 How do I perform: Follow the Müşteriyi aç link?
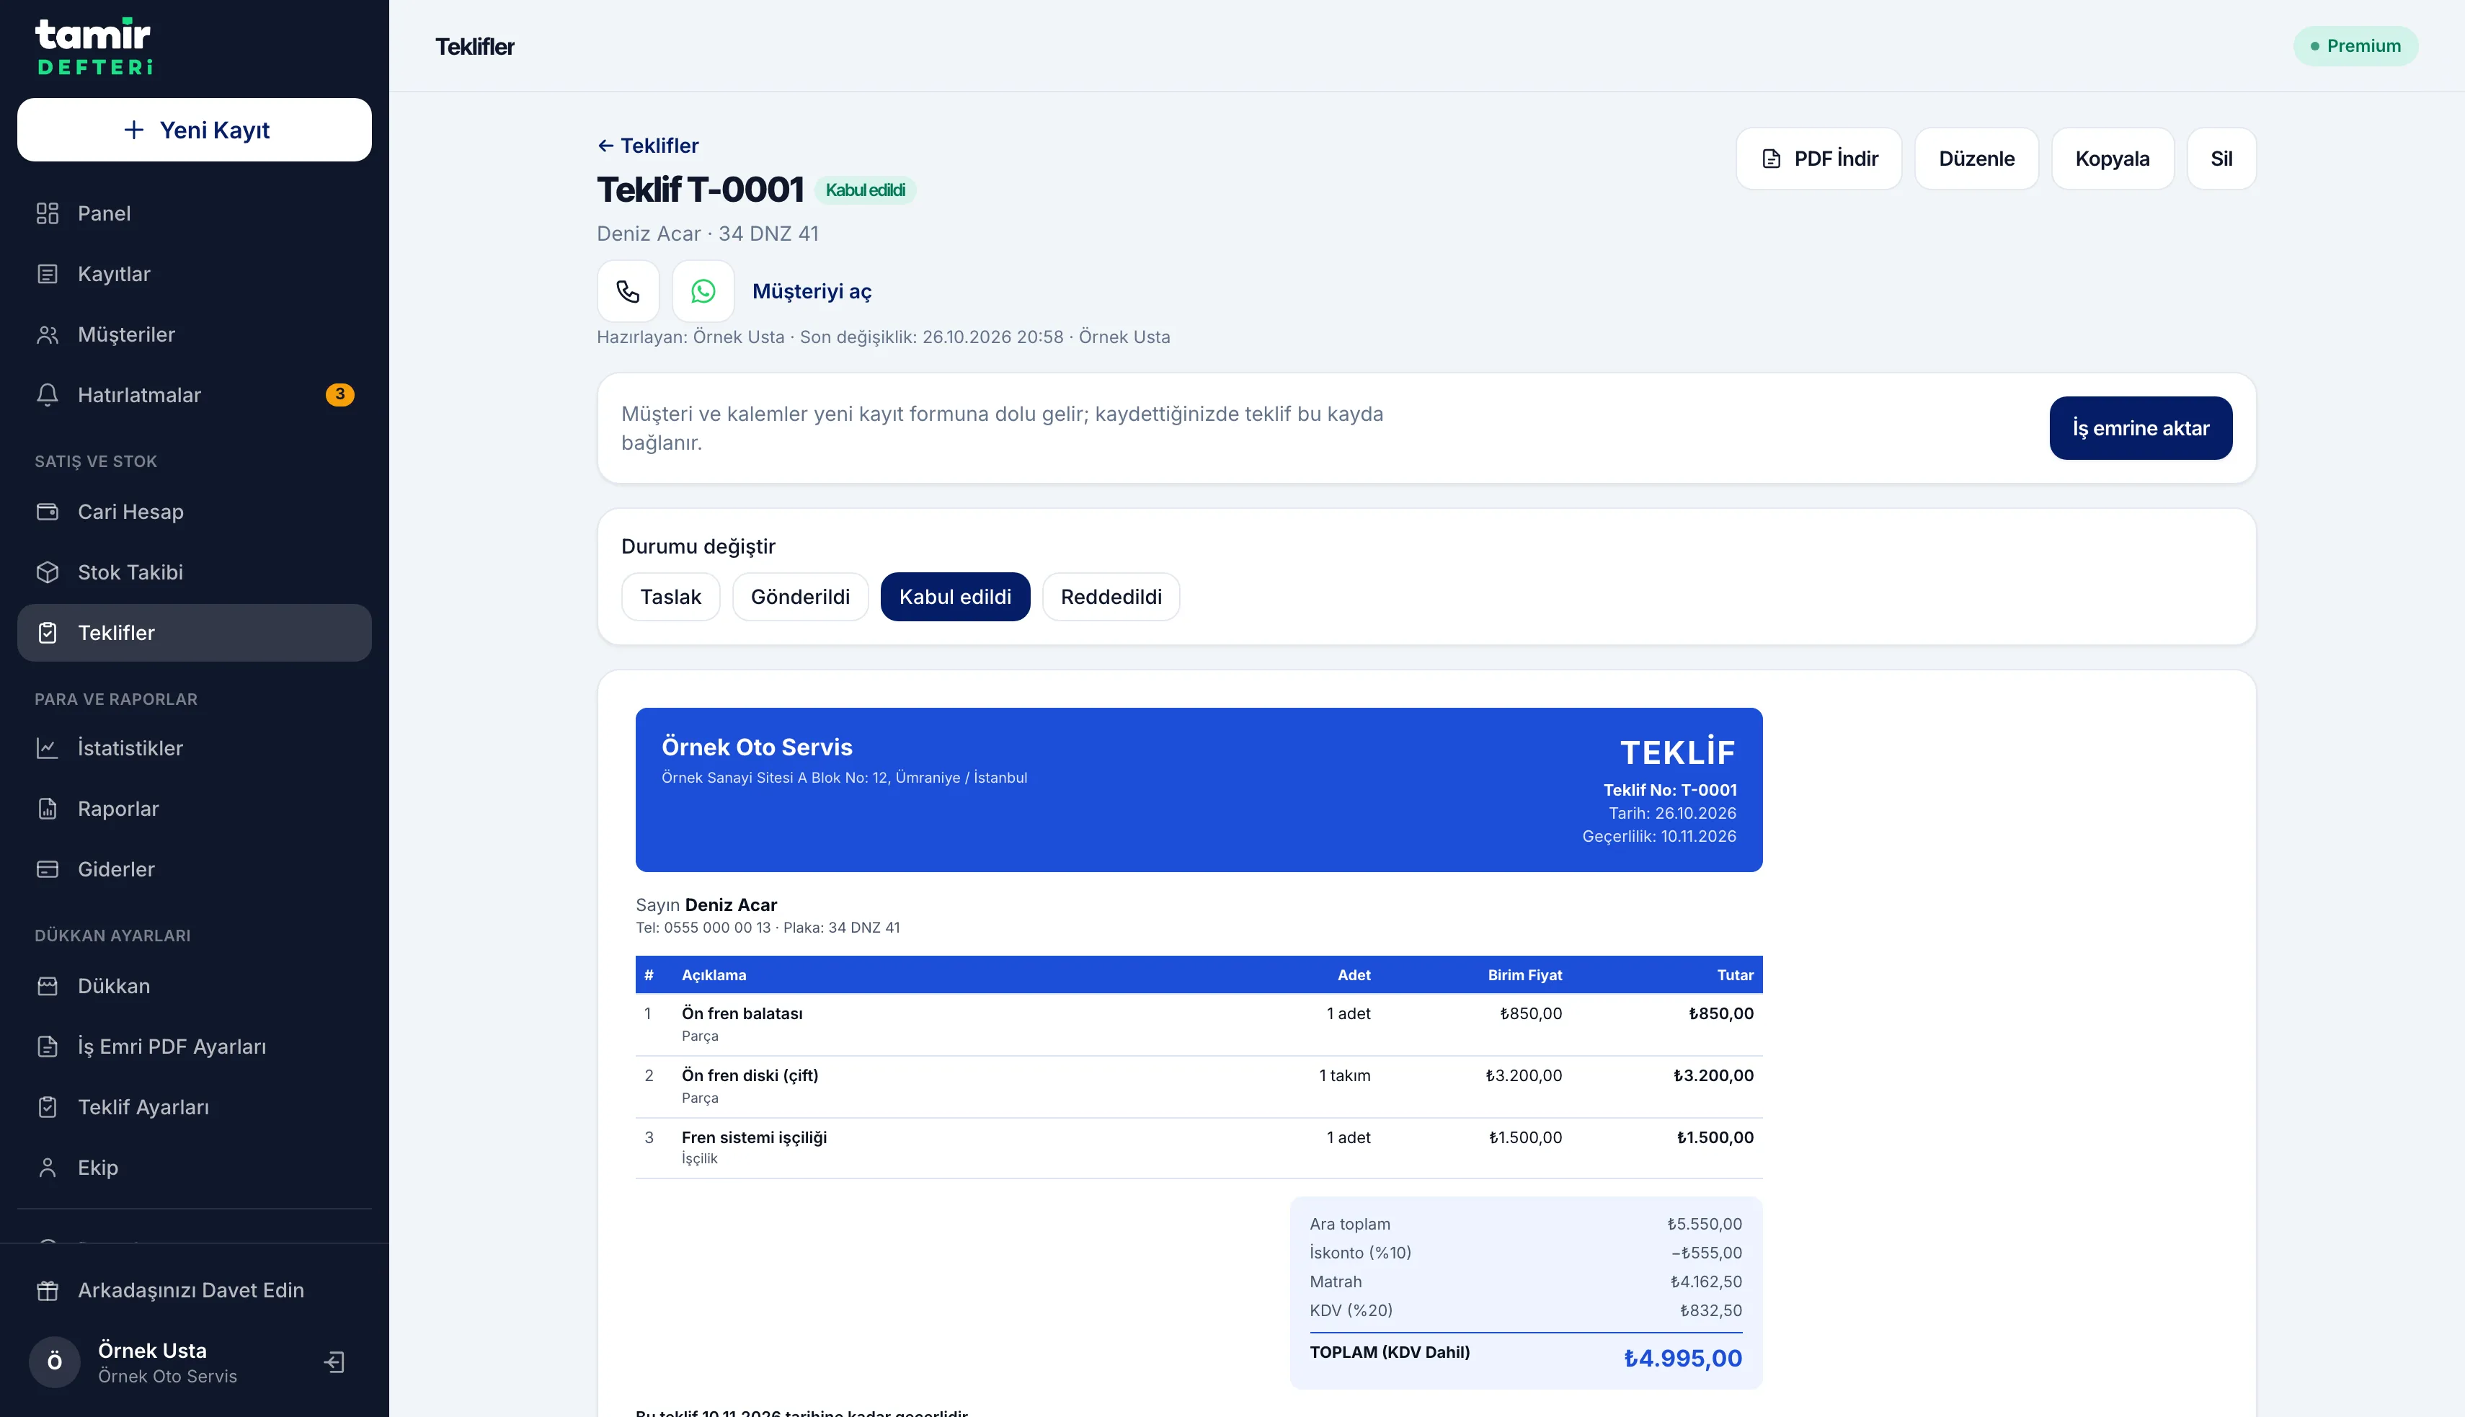coord(812,291)
